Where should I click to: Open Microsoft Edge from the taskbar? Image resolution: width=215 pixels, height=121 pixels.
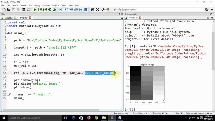tap(73, 118)
